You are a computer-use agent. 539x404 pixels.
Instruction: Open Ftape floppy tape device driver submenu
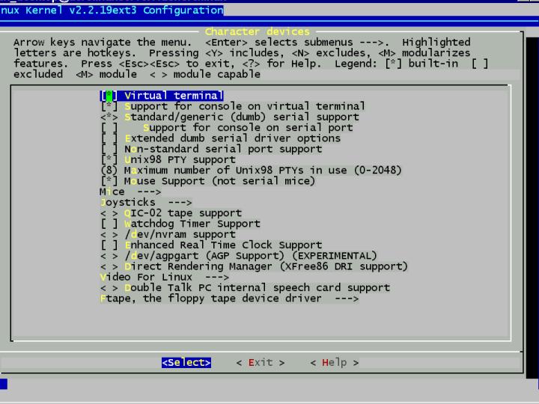[x=228, y=299]
